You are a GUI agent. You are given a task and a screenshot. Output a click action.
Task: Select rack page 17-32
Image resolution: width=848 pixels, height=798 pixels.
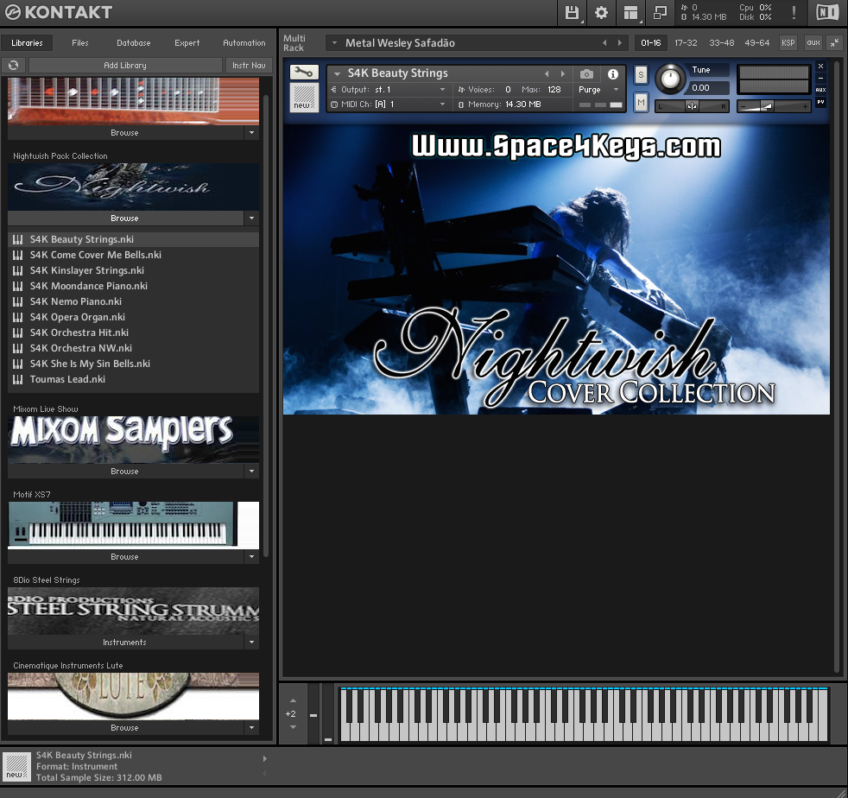pyautogui.click(x=686, y=42)
